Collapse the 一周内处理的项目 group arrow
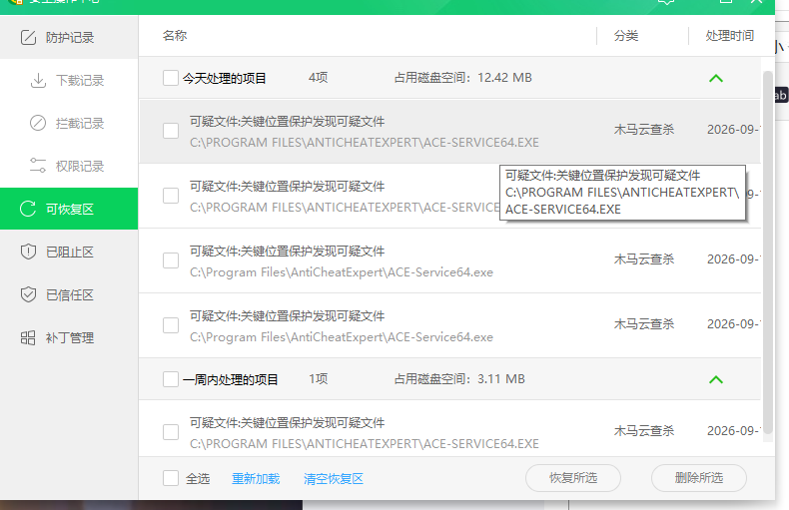The width and height of the screenshot is (789, 510). click(x=715, y=379)
